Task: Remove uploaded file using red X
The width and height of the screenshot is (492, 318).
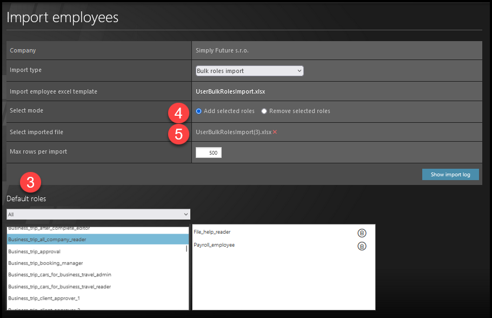Action: tap(275, 132)
